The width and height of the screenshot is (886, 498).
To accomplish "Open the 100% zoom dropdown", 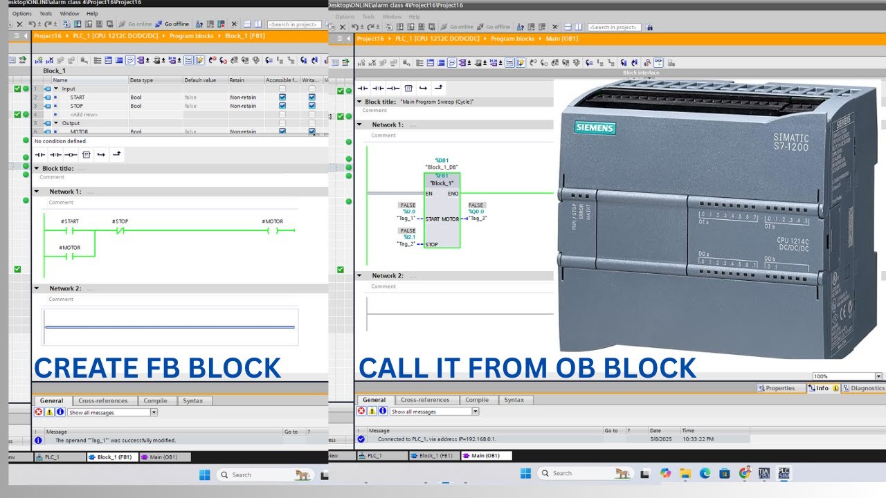I will (878, 376).
